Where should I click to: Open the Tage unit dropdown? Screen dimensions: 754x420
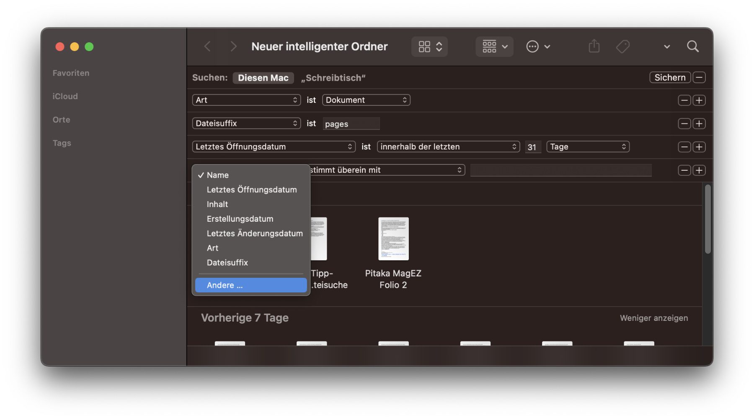pyautogui.click(x=587, y=147)
